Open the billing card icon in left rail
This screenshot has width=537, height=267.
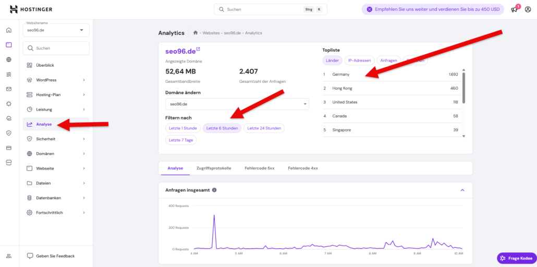[9, 148]
